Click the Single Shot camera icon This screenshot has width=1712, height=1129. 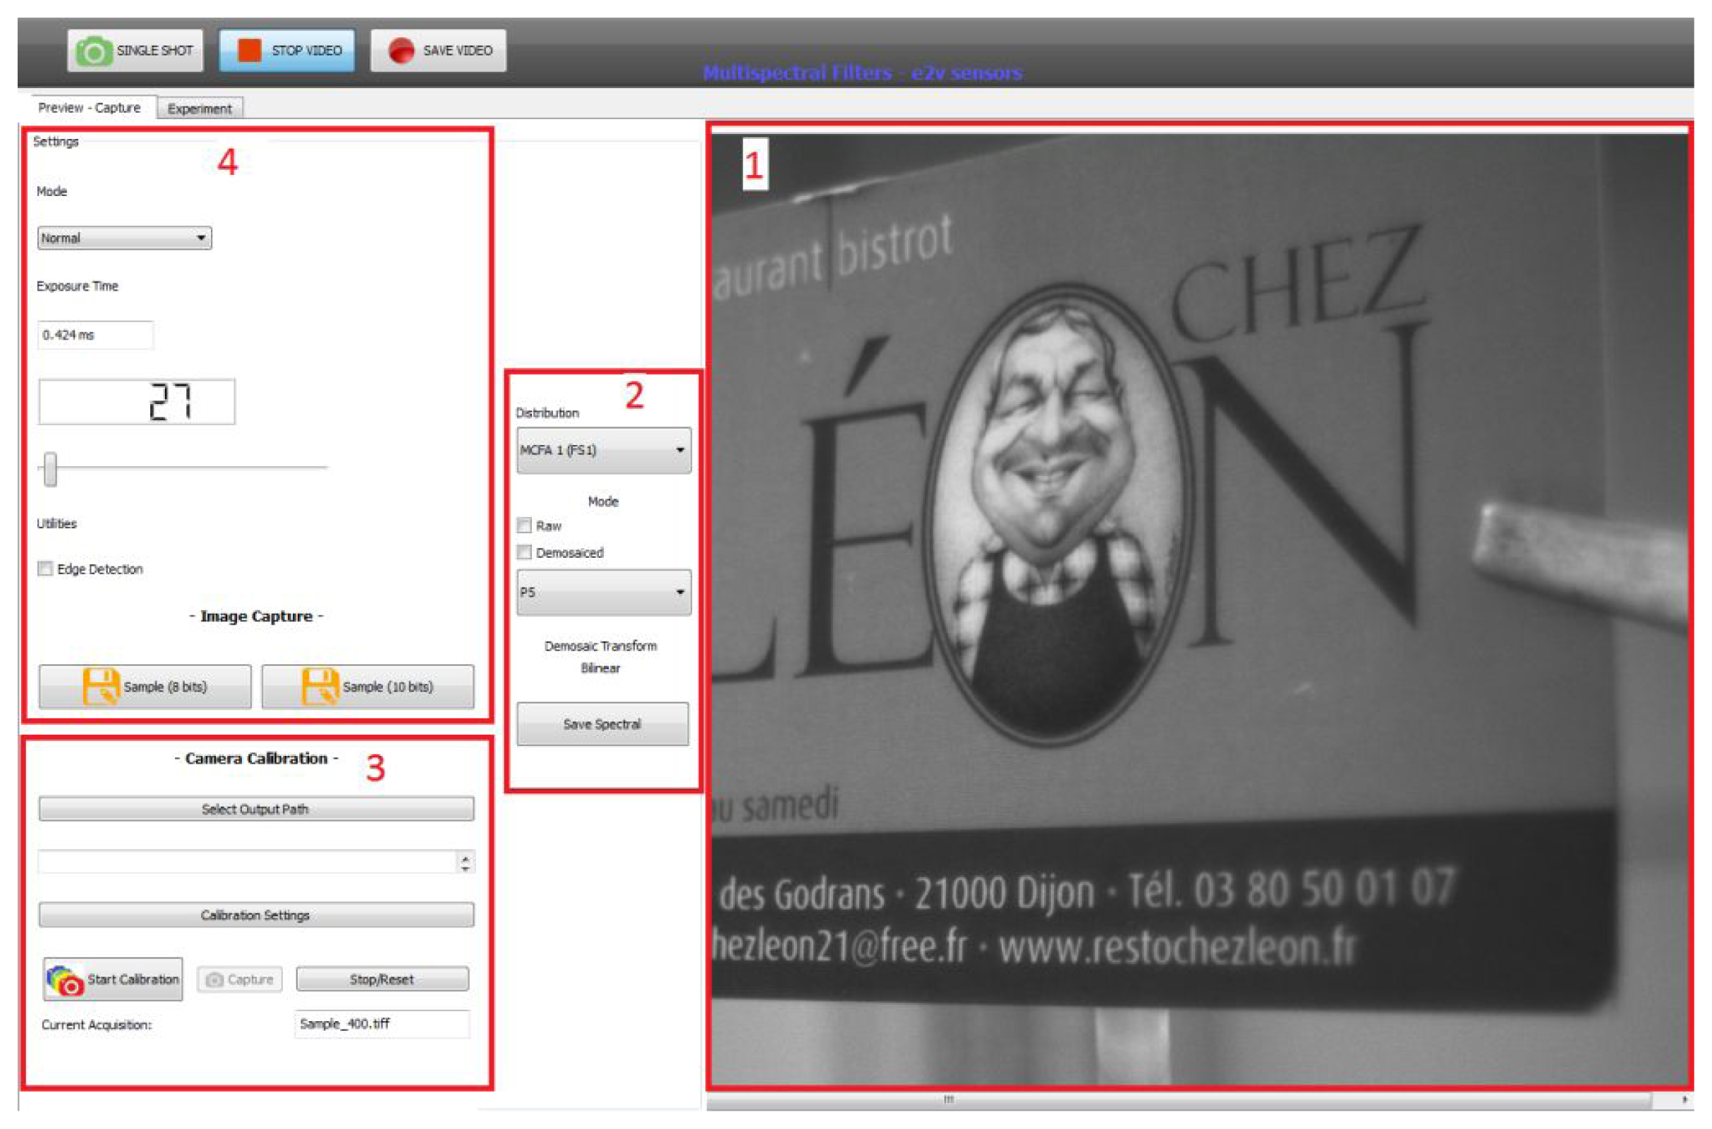tap(94, 51)
